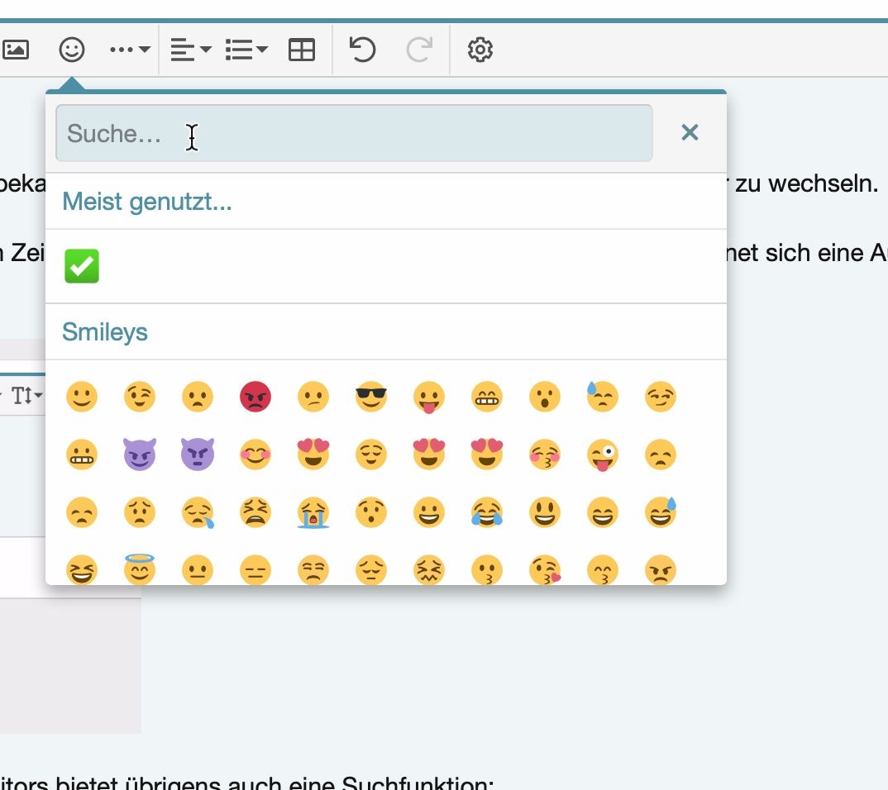Open editor settings via the gear icon
The image size is (888, 790).
480,50
